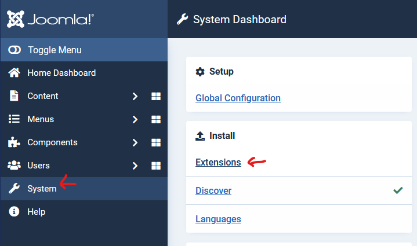Select System in the sidebar

(42, 189)
